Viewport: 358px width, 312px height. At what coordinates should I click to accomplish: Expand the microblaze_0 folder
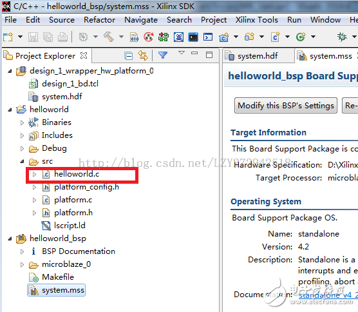[22, 265]
